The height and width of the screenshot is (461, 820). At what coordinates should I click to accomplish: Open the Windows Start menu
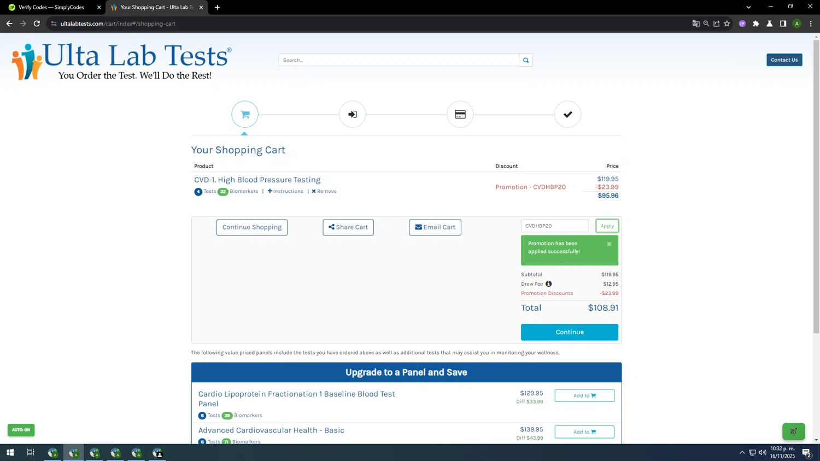pos(10,452)
